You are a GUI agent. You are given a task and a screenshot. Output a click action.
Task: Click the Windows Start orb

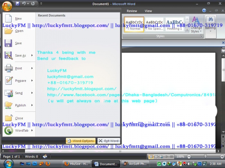point(6,164)
